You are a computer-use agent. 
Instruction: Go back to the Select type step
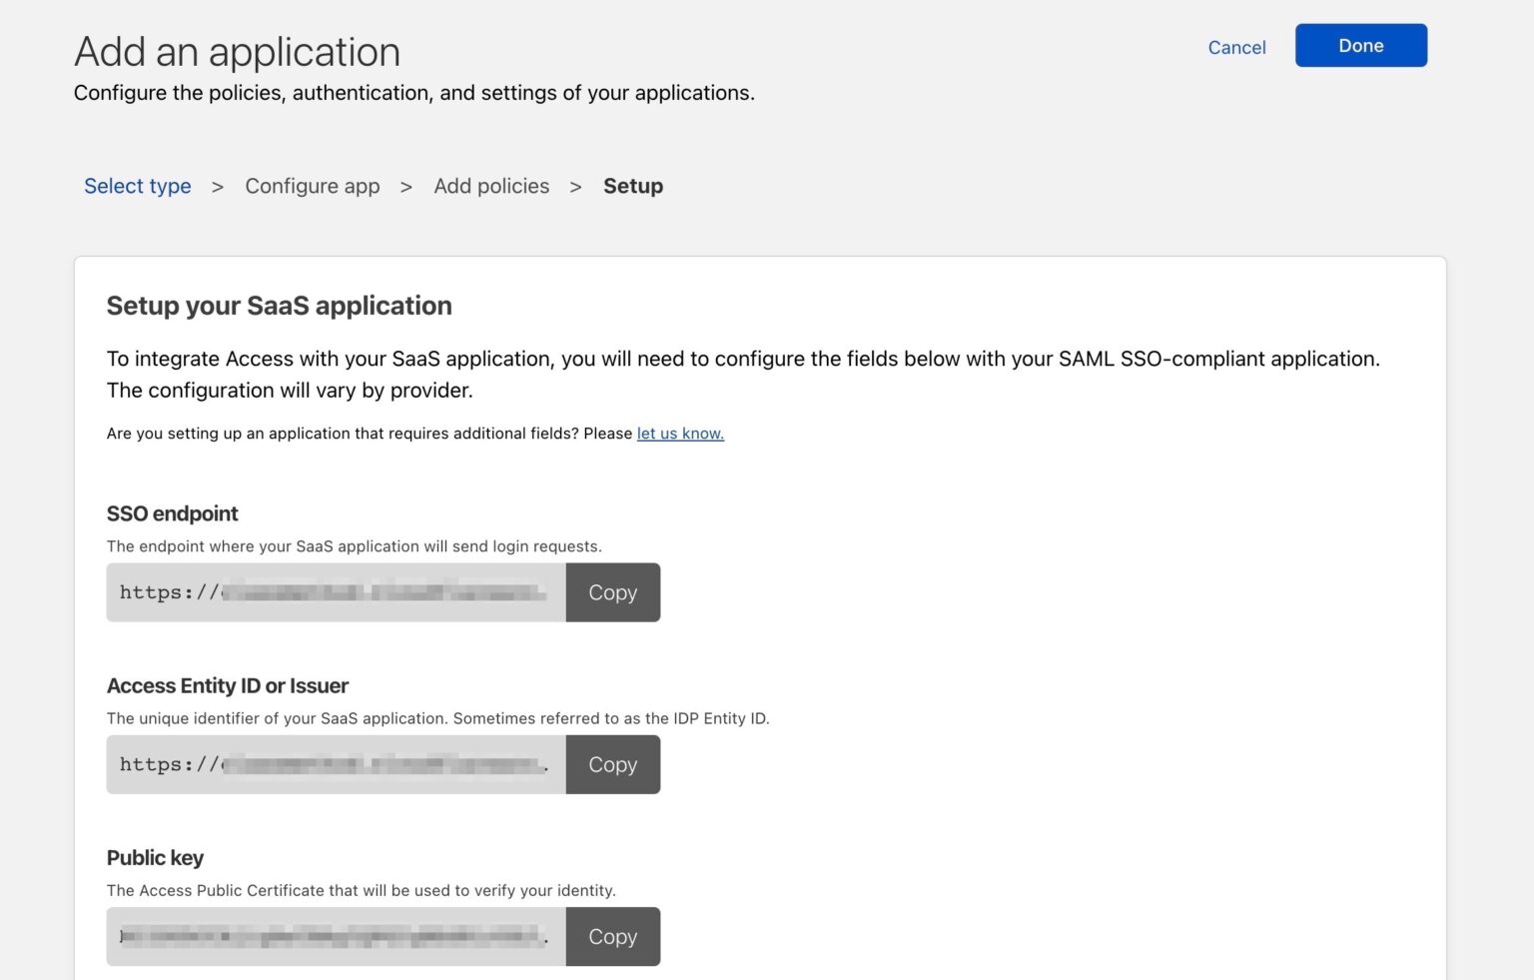(x=137, y=186)
